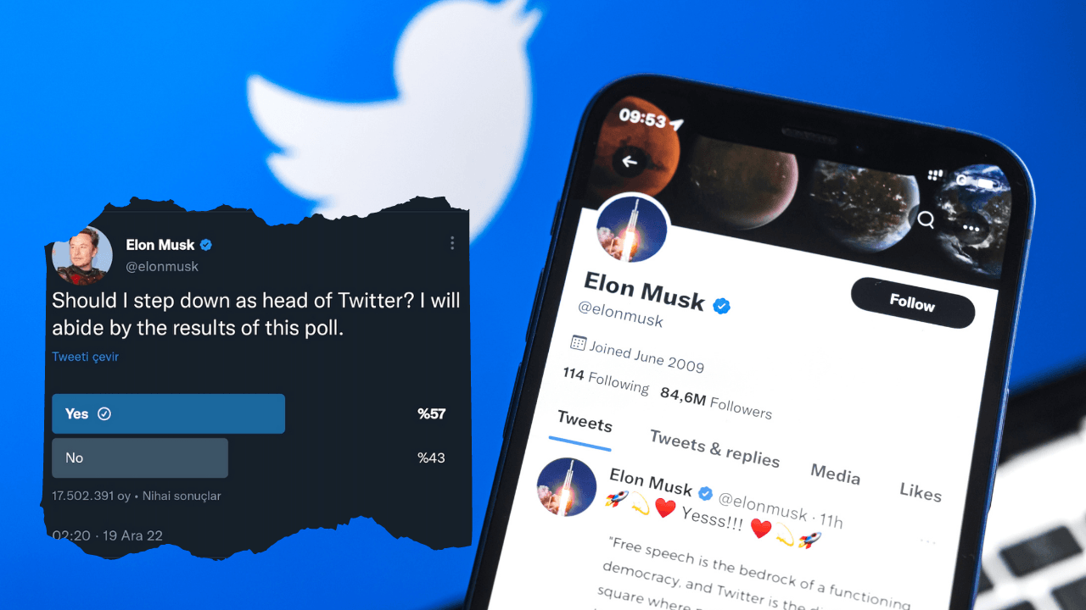The width and height of the screenshot is (1086, 610).
Task: Click Elon Musk's rocket profile avatar
Action: click(632, 227)
